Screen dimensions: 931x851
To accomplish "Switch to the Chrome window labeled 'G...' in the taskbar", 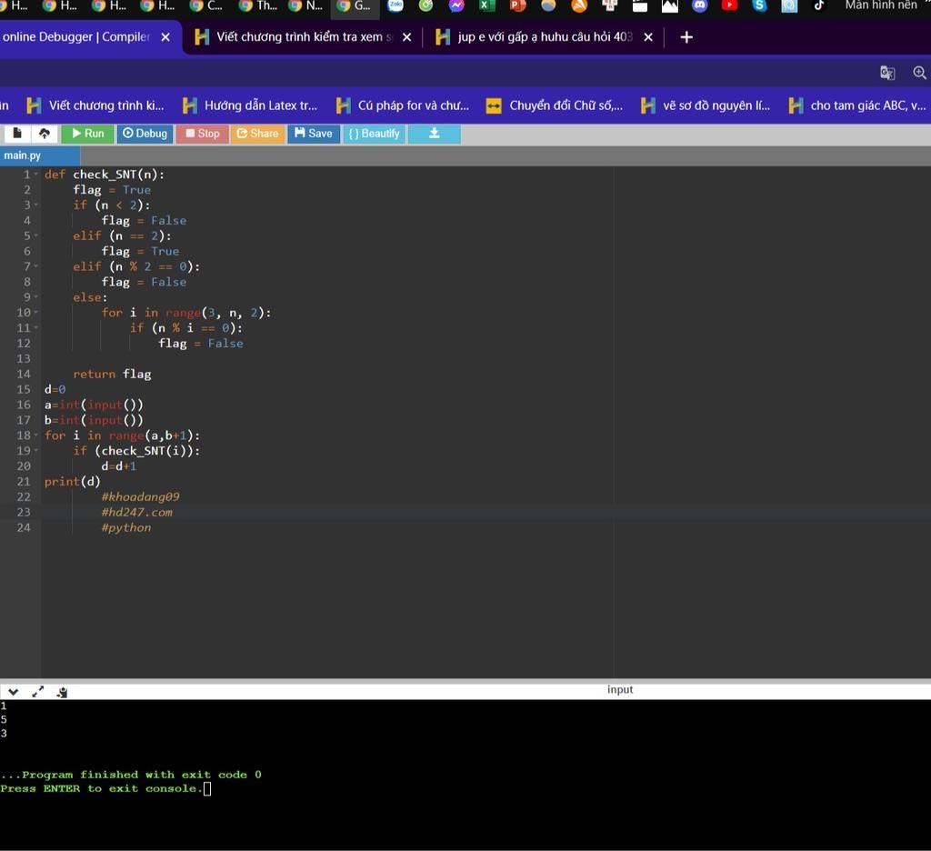I will point(354,5).
